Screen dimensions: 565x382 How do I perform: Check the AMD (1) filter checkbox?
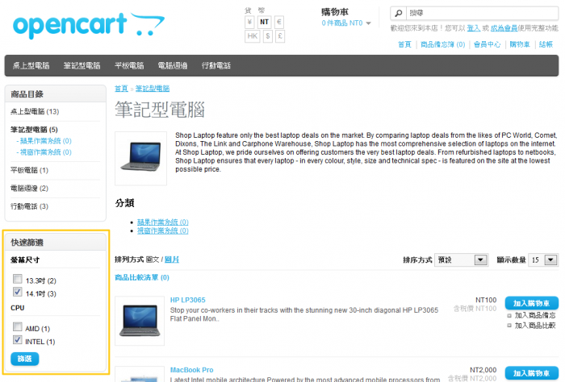click(17, 327)
